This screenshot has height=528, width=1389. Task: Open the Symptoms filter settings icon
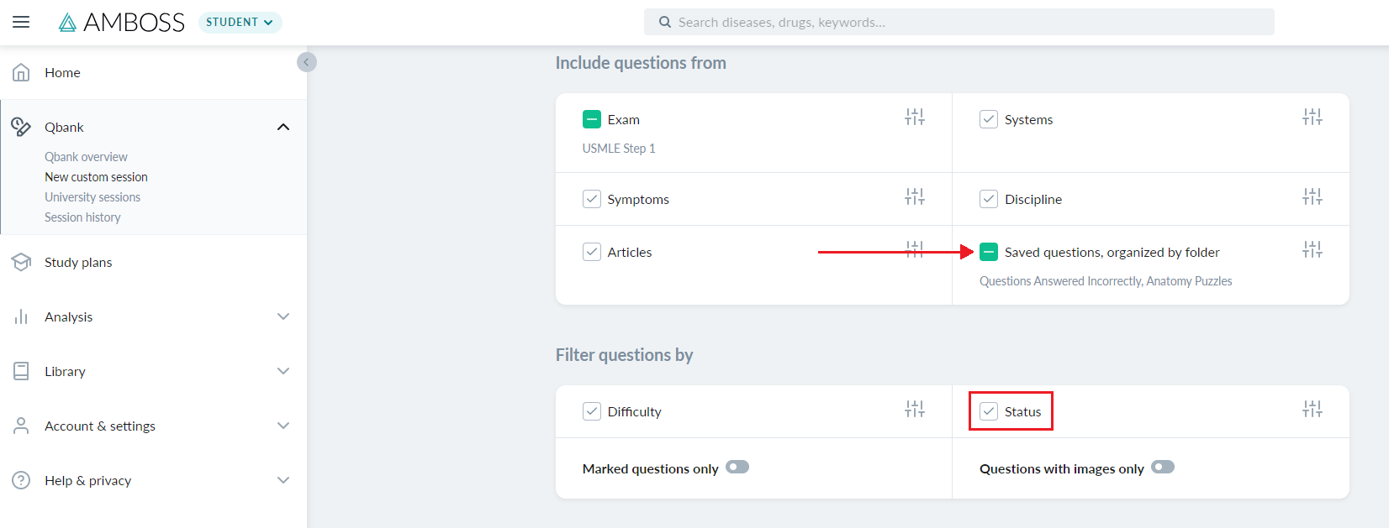pos(915,197)
